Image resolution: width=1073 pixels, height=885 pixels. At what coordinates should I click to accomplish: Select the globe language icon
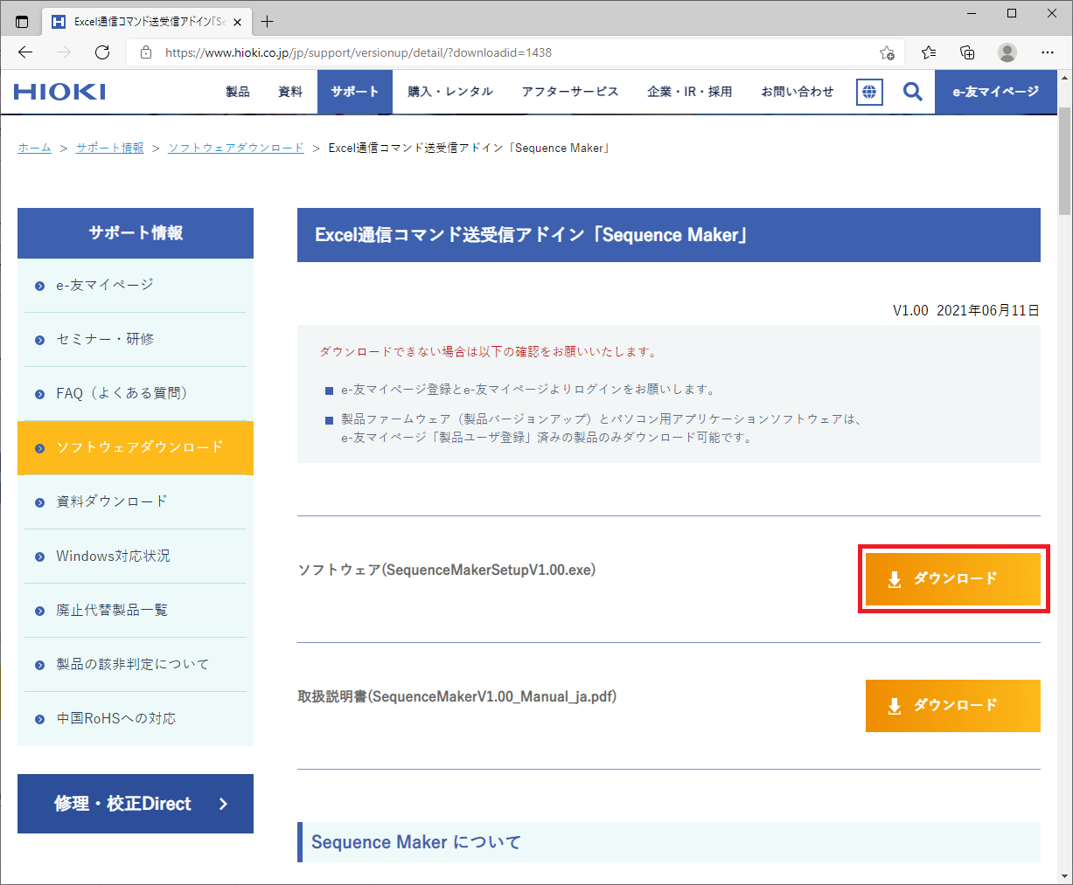coord(869,91)
